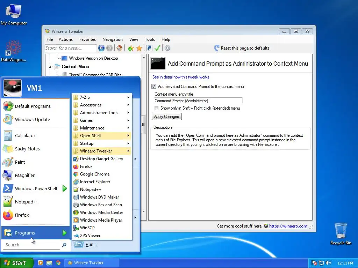Open the View menu
Image resolution: width=358 pixels, height=268 pixels.
click(134, 39)
